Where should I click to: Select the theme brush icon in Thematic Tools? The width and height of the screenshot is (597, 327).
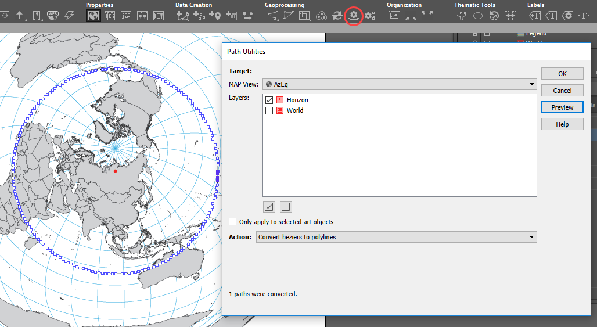click(462, 16)
